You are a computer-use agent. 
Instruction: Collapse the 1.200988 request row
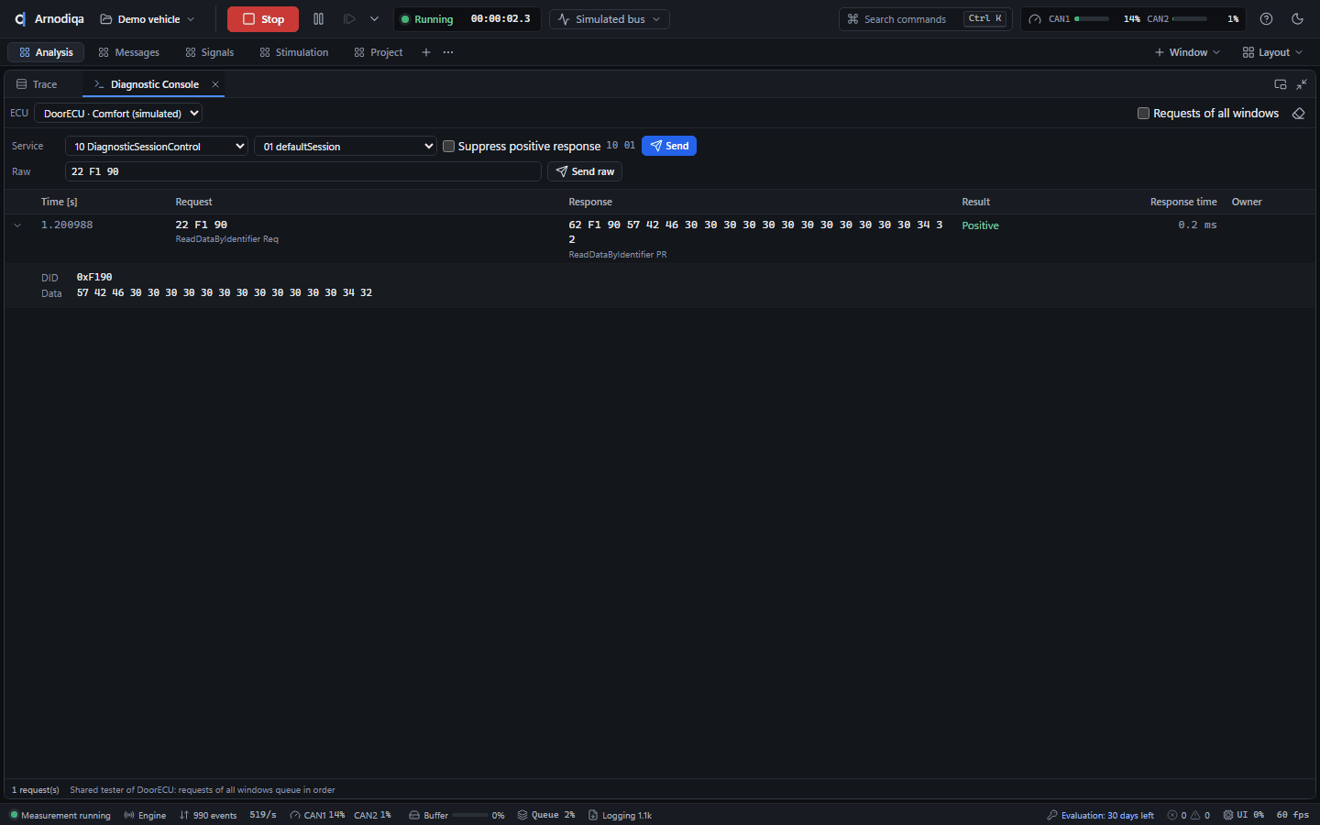click(17, 225)
